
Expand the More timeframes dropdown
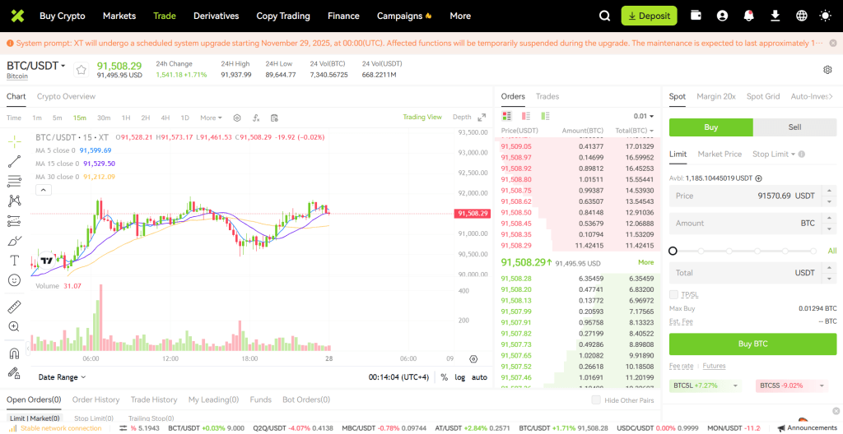212,118
